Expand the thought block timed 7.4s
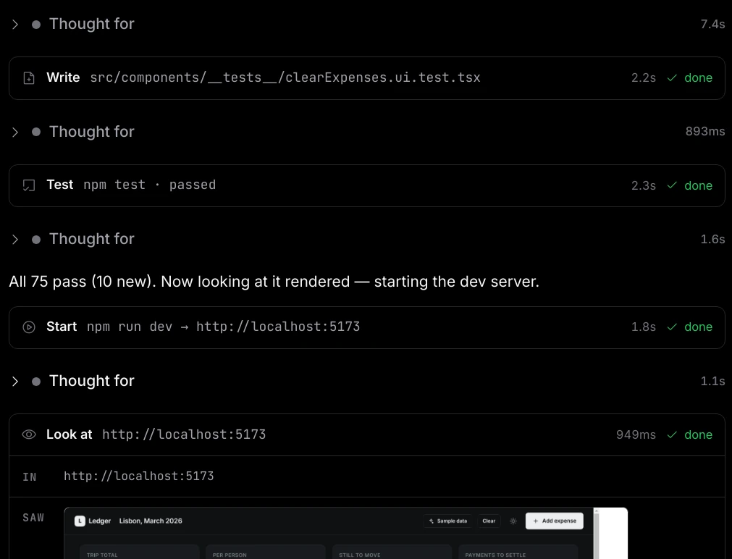 (15, 25)
